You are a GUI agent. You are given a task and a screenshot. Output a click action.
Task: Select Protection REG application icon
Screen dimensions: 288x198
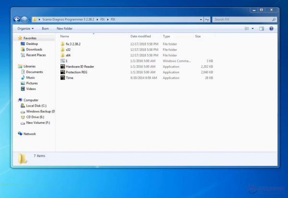point(62,72)
